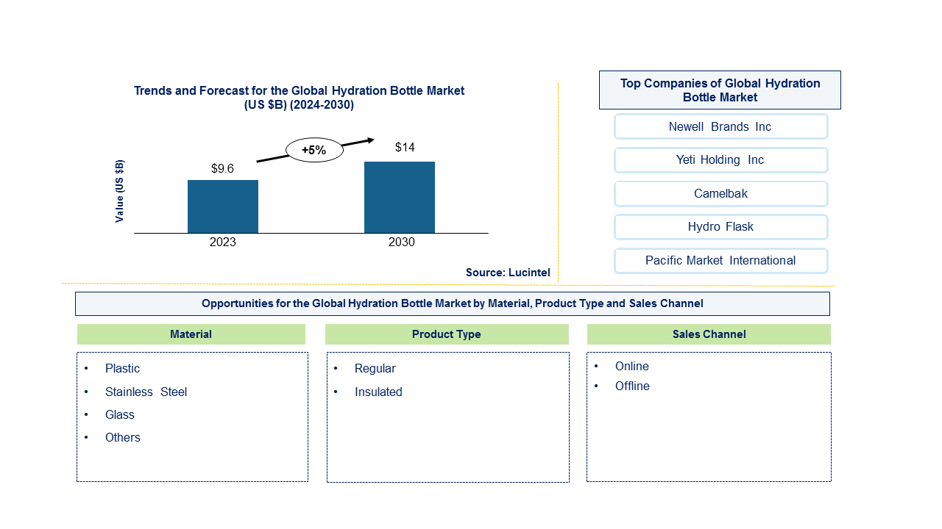Select the Sales Channel column header
This screenshot has width=942, height=529.
point(709,334)
